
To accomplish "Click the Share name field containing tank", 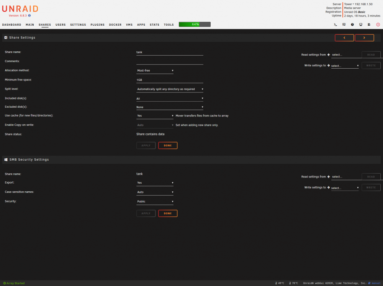I will 170,52.
